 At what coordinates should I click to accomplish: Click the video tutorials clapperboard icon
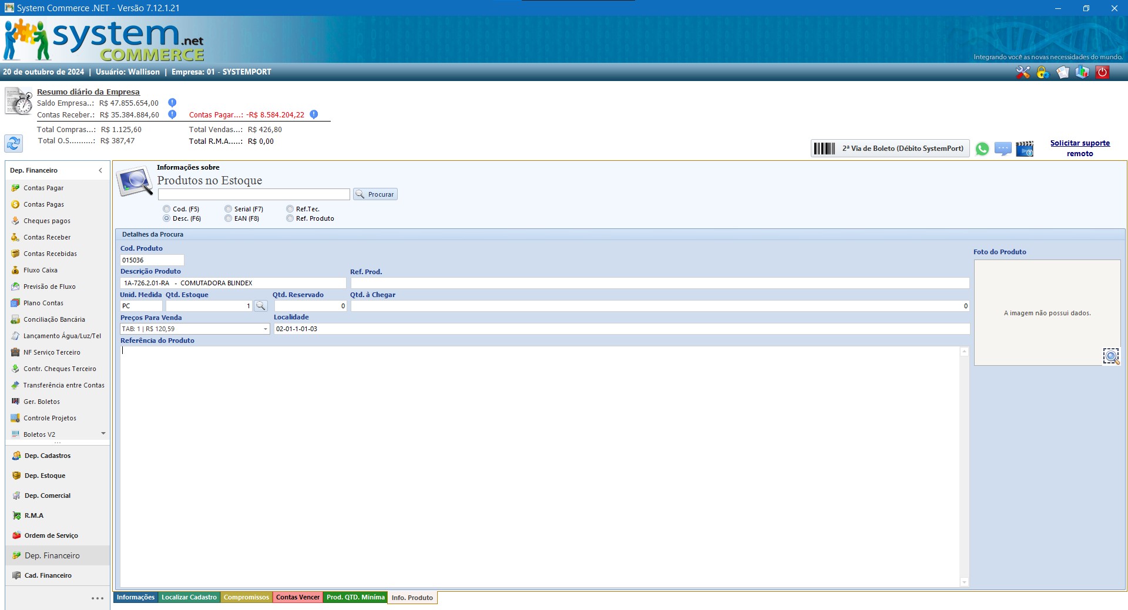(x=1025, y=149)
